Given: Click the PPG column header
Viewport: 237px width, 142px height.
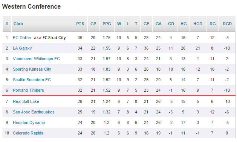Looking at the screenshot, I should point(107,24).
